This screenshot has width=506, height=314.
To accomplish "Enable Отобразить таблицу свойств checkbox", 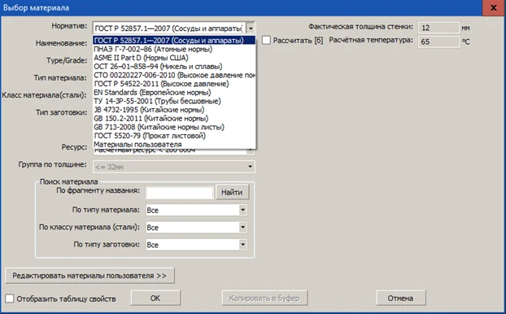I will tap(10, 299).
